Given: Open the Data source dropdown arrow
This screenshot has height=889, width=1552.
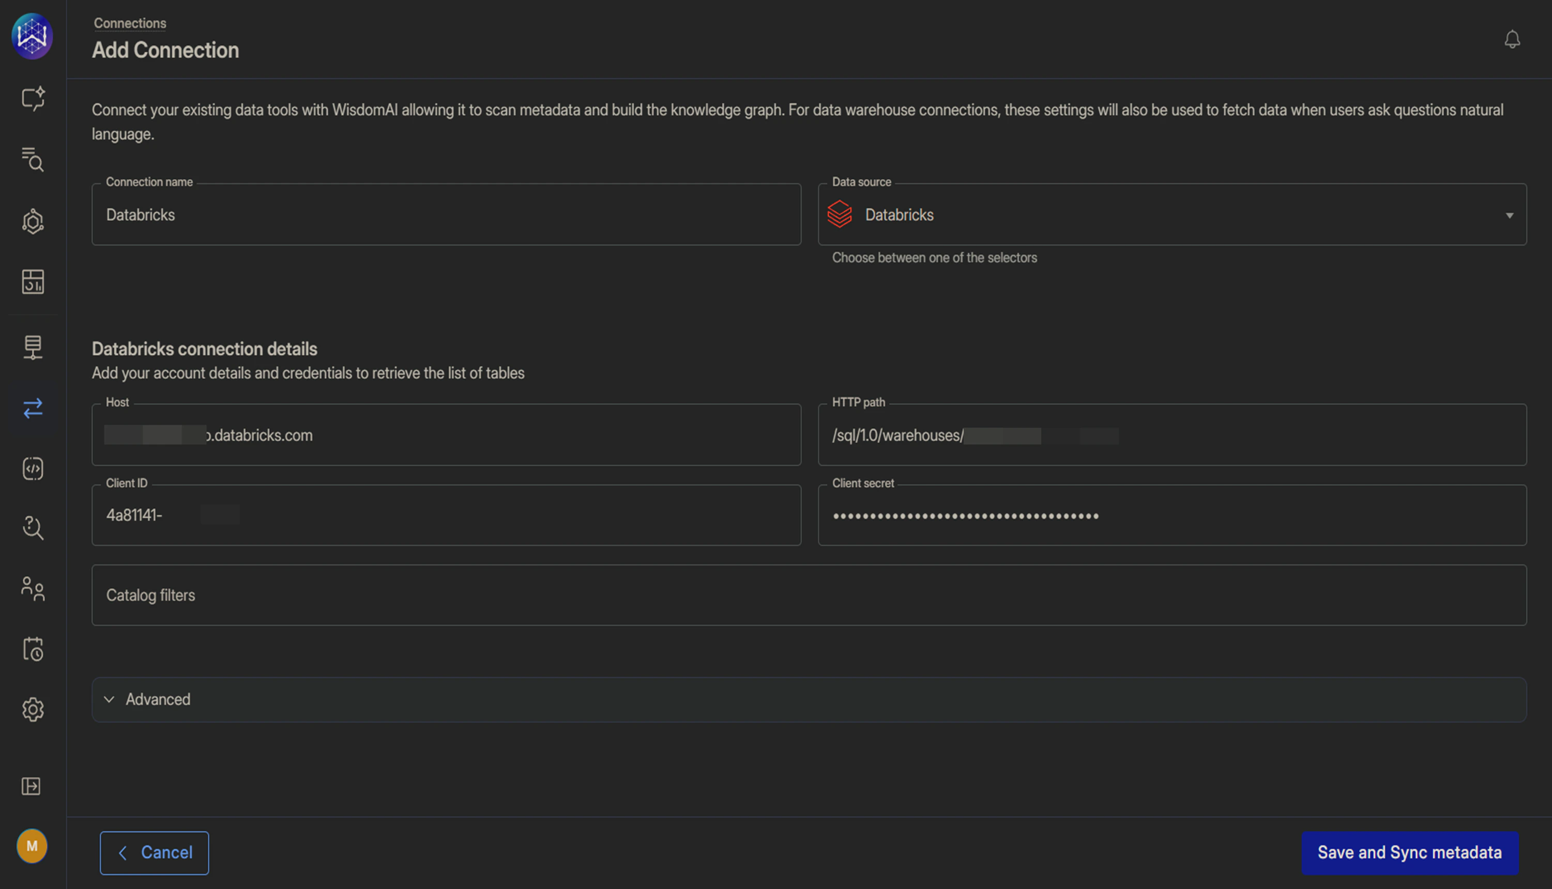Looking at the screenshot, I should [x=1509, y=216].
